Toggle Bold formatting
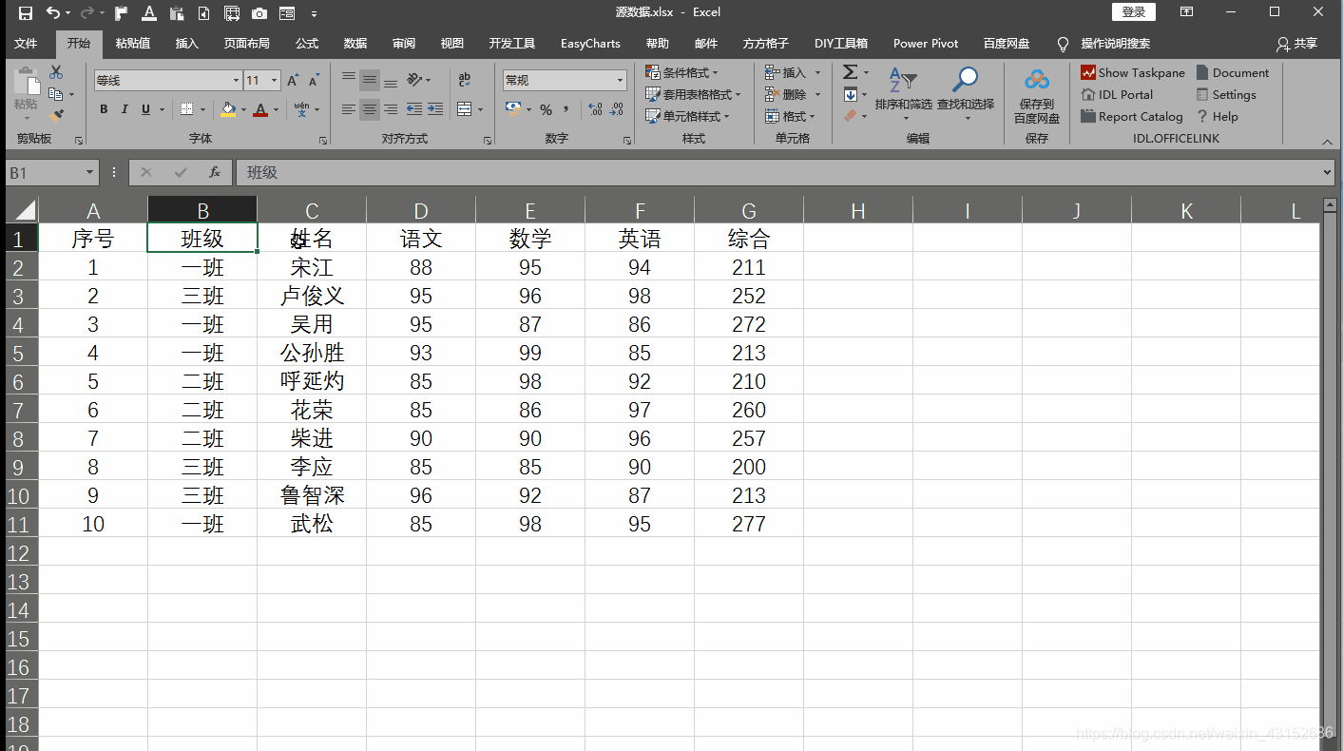Viewport: 1343px width, 751px height. click(x=104, y=109)
